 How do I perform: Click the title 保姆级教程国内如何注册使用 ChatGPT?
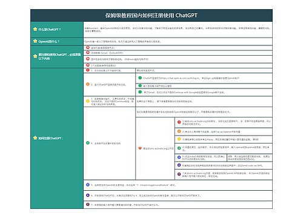coord(151,16)
